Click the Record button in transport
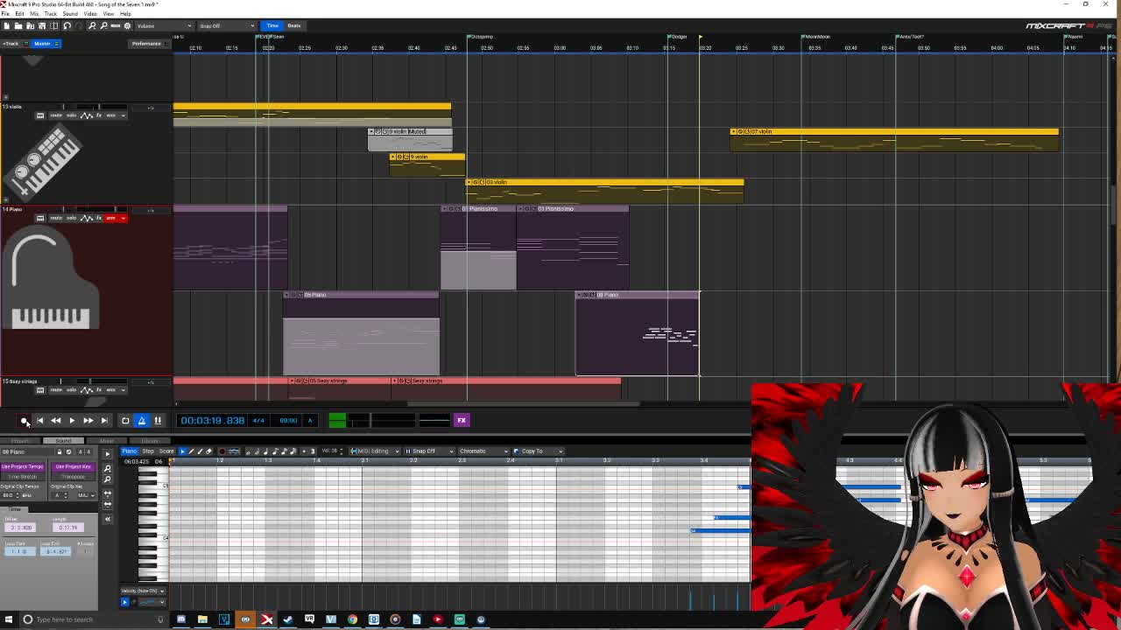 [24, 421]
